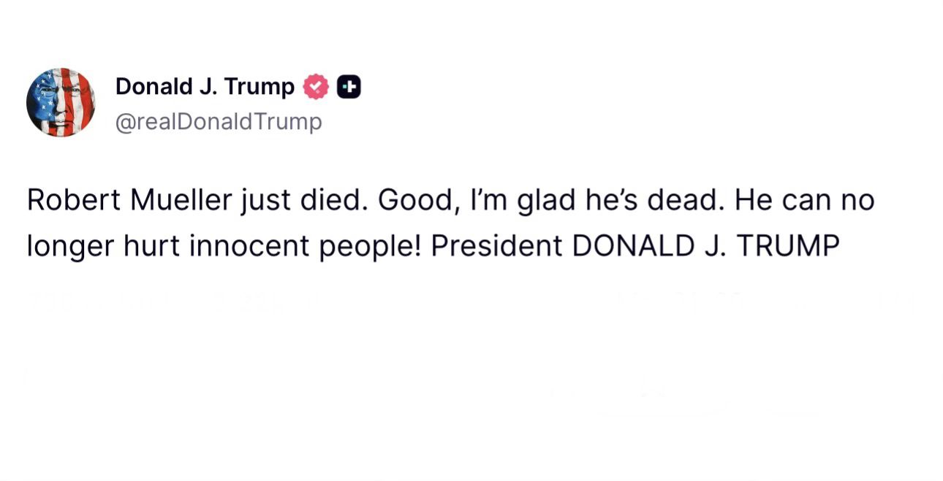Click the word "Mueller" in the post
The height and width of the screenshot is (481, 943).
(182, 200)
